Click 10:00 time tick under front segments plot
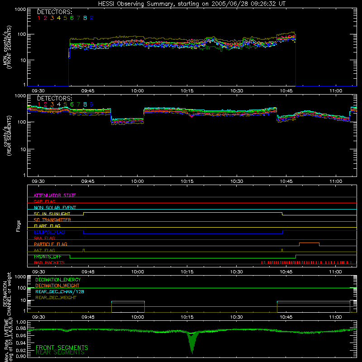The height and width of the screenshot is (362, 362). [138, 91]
